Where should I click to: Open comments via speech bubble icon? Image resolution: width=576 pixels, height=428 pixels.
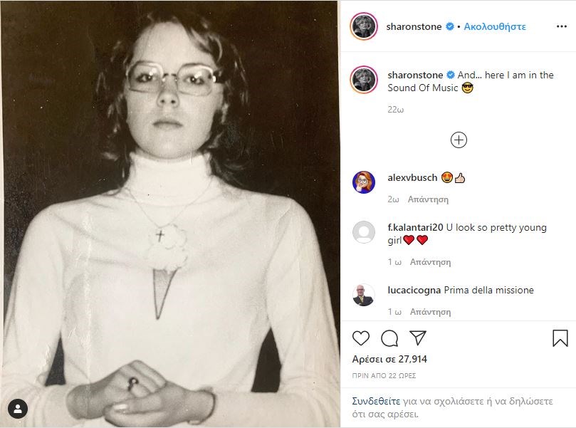[389, 338]
